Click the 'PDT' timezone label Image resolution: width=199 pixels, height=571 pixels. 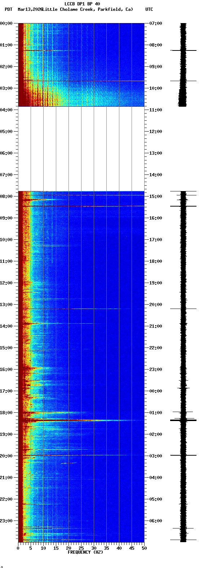(x=8, y=9)
